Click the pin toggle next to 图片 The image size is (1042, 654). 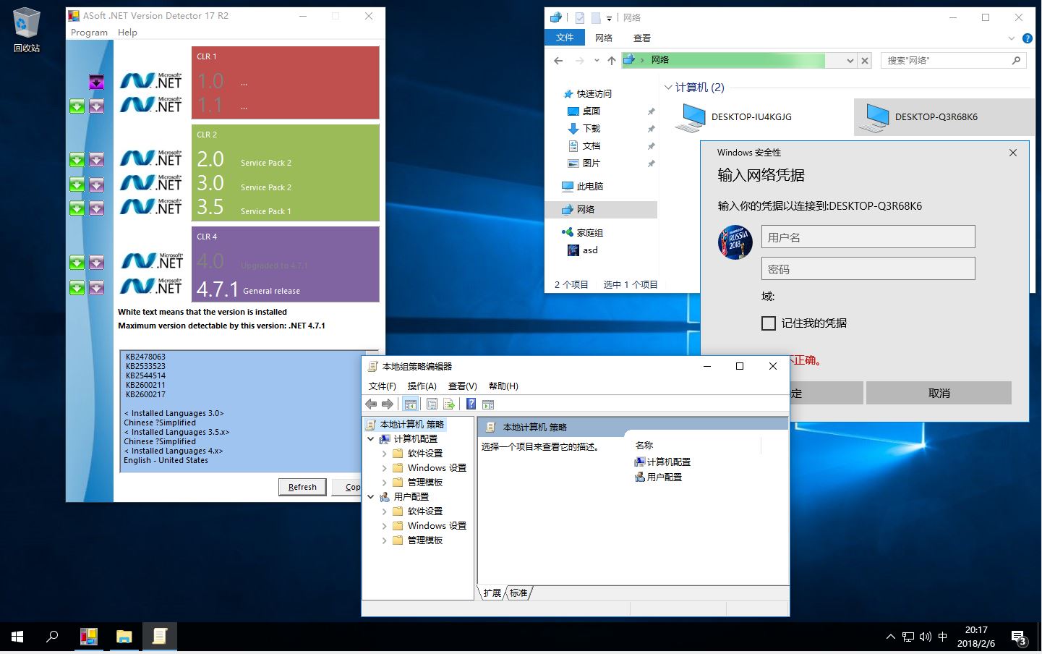point(652,163)
